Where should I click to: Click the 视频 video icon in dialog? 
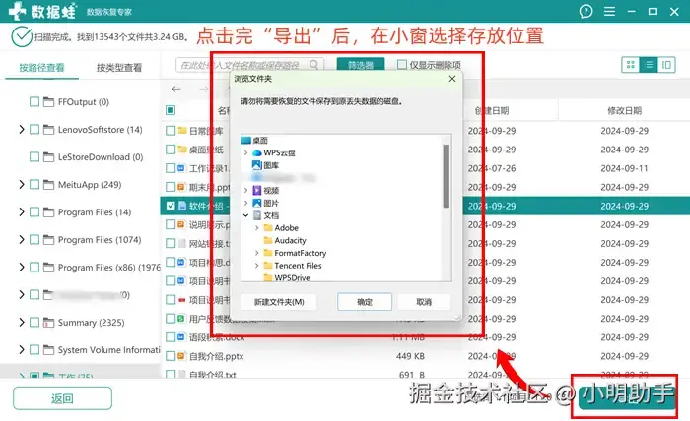tap(257, 190)
